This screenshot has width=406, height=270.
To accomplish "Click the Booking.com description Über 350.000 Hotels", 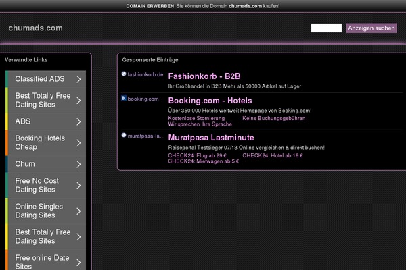I will click(x=240, y=111).
